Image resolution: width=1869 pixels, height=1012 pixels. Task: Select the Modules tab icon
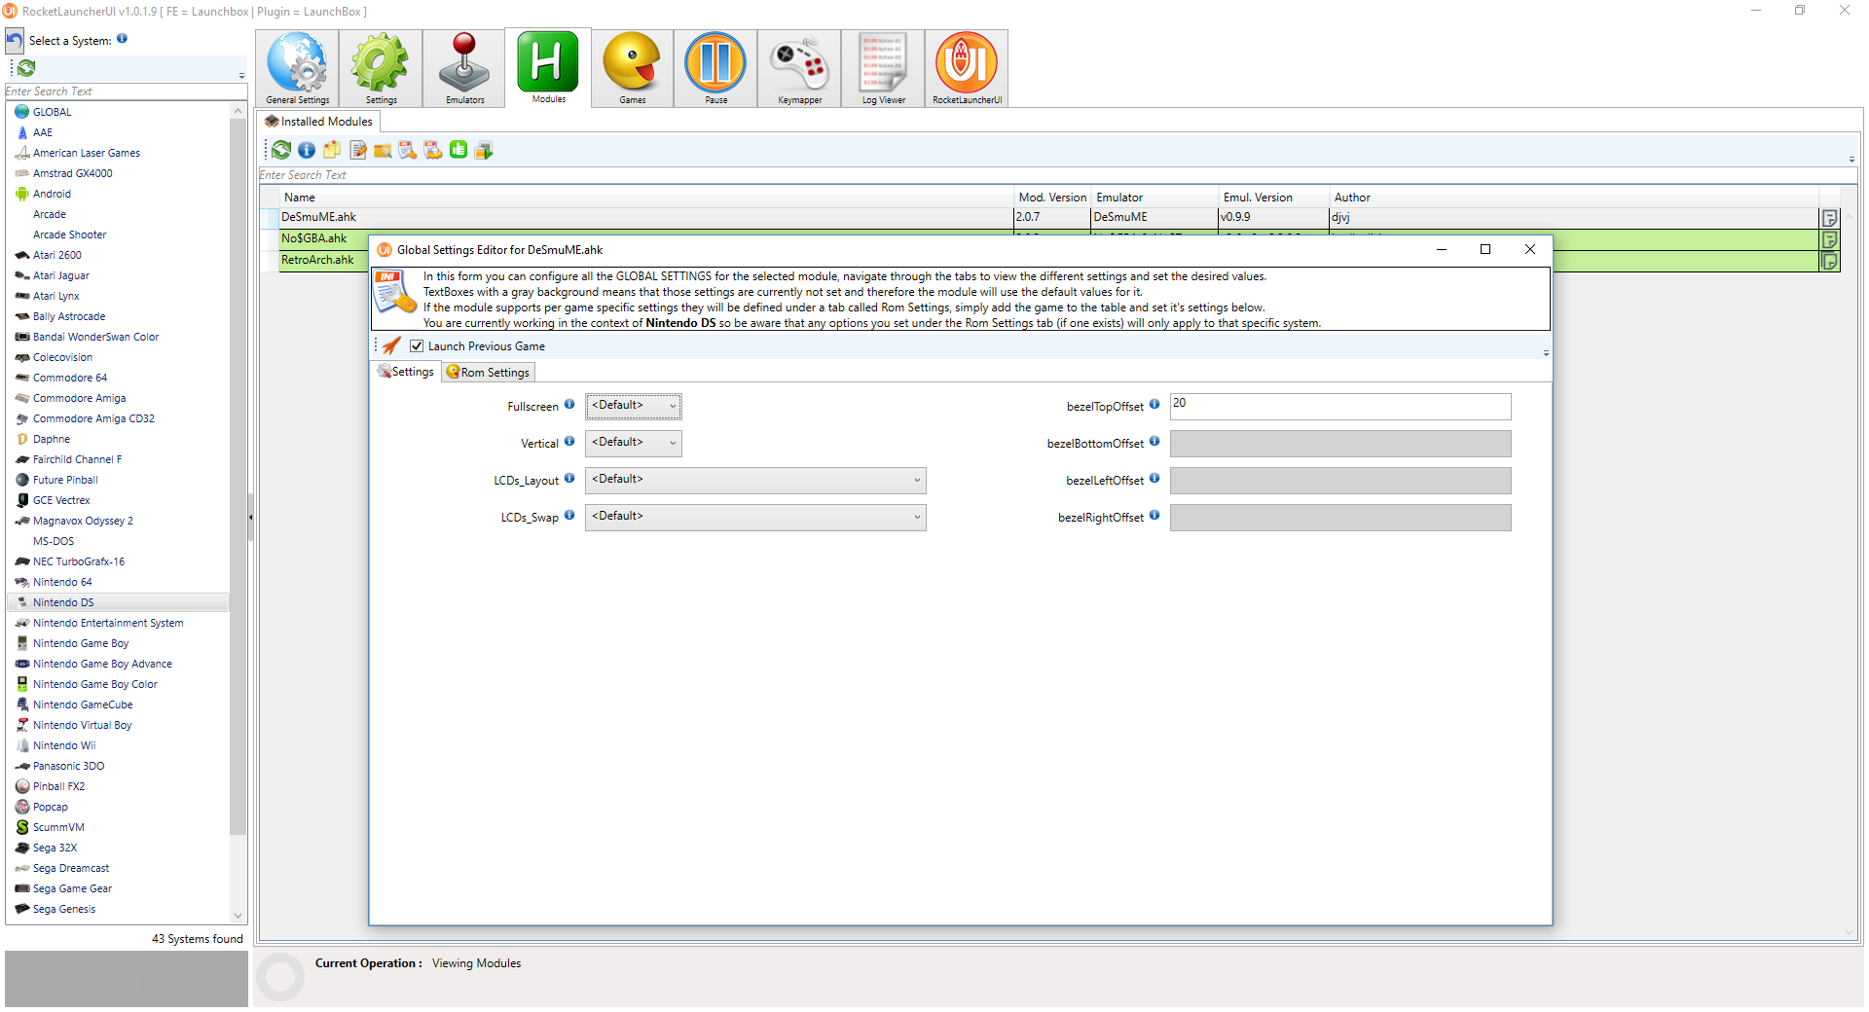point(548,67)
